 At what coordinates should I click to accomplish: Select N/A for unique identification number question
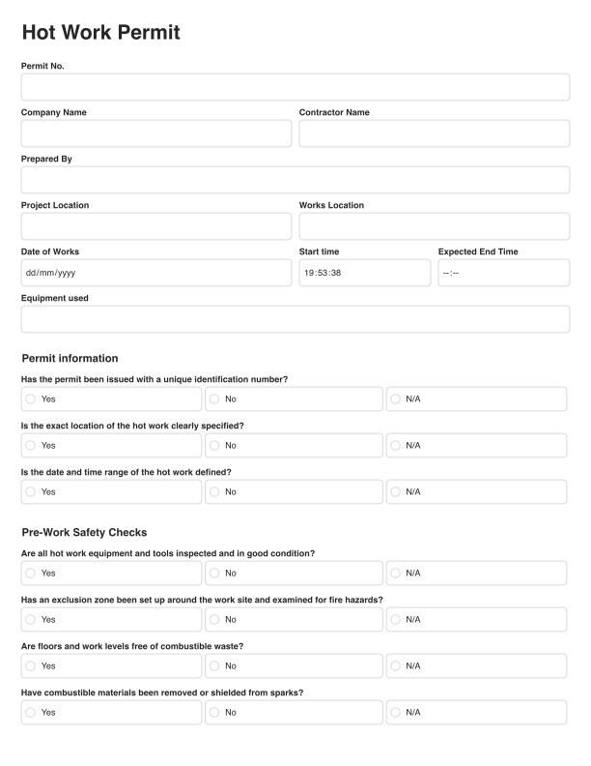(396, 398)
